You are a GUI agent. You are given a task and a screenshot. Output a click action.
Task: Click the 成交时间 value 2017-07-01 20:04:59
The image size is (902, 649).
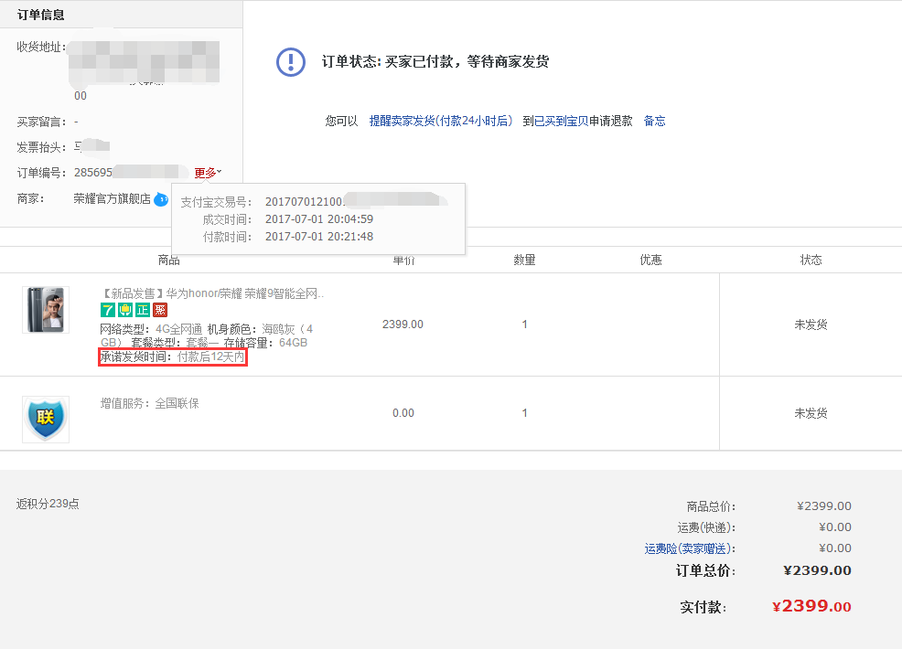319,219
